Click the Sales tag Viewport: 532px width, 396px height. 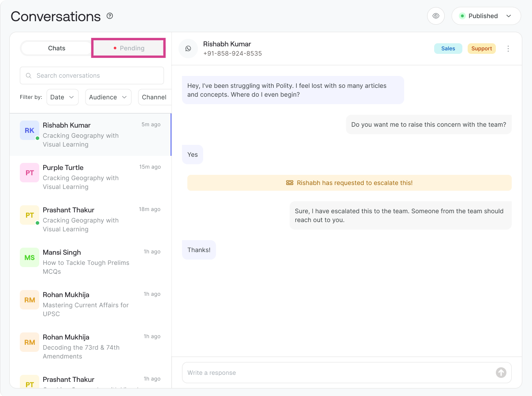point(448,49)
